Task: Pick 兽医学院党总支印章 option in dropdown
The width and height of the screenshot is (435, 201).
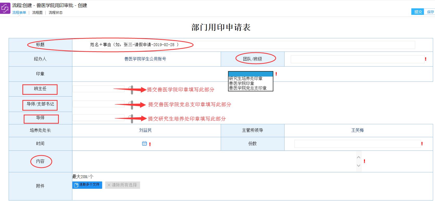Action: (248, 88)
